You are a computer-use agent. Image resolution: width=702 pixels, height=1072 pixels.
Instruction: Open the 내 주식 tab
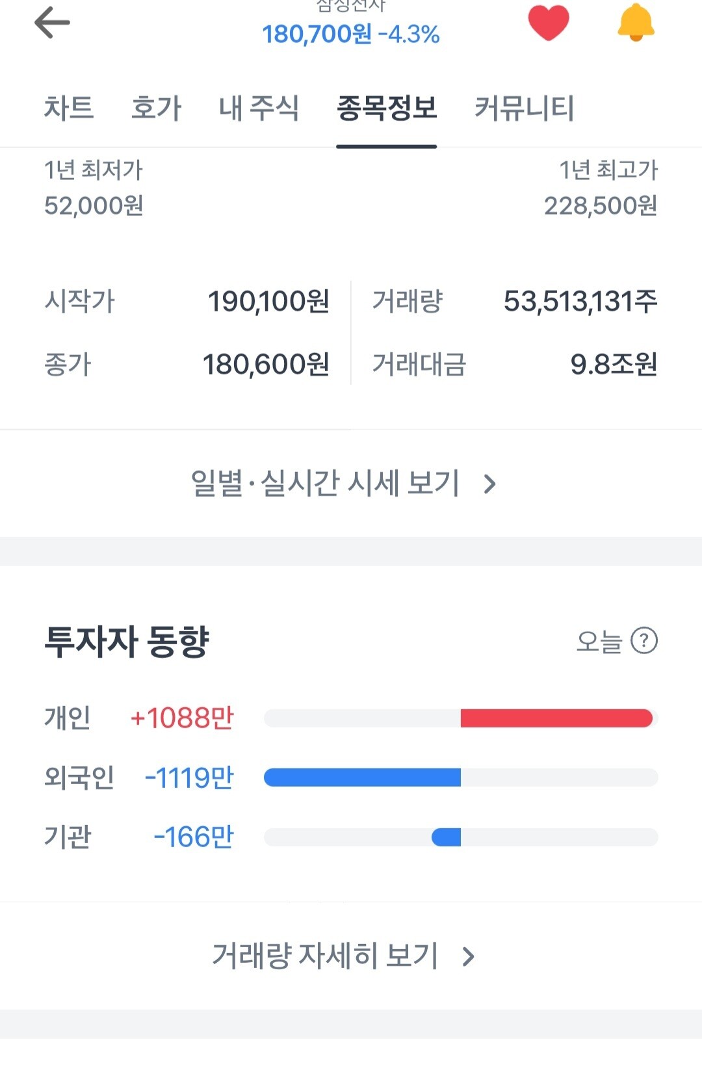[259, 108]
